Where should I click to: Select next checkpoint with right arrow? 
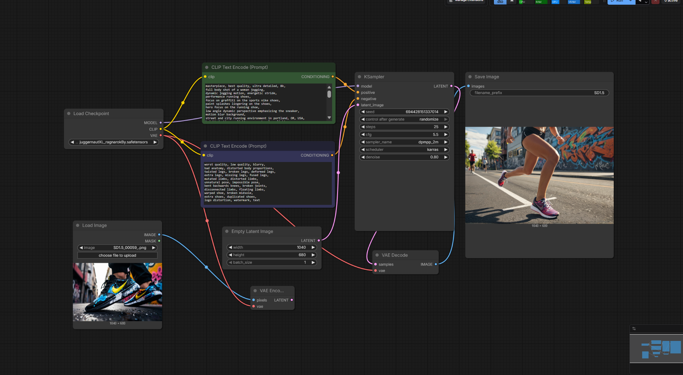click(155, 142)
